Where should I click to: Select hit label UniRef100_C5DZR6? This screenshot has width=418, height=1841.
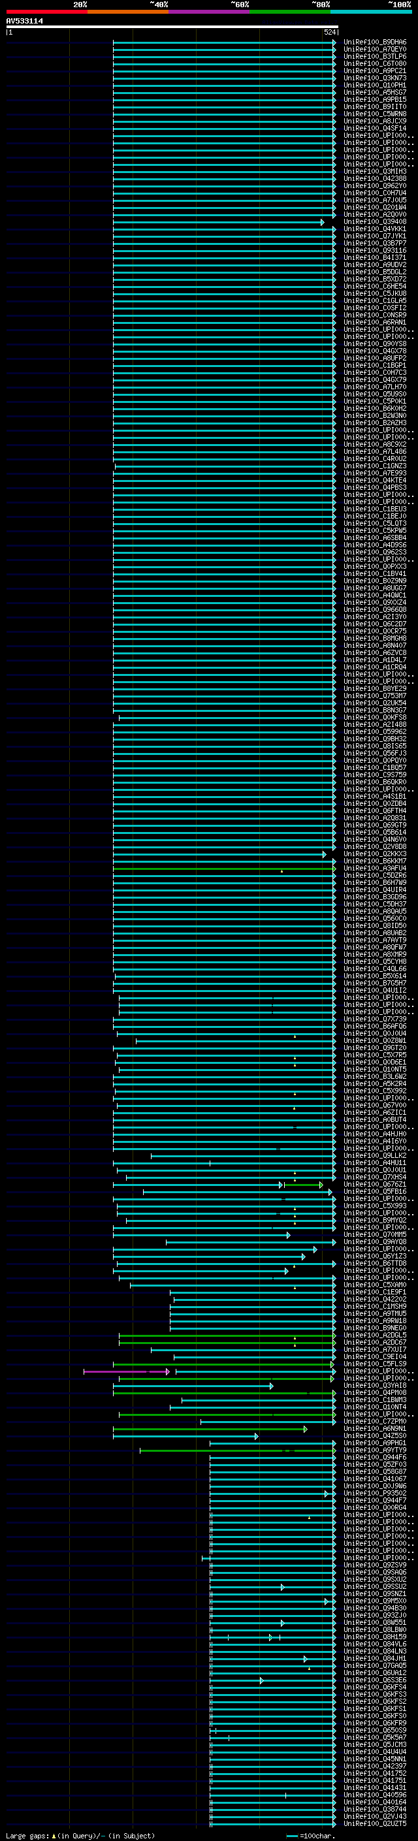(x=375, y=876)
